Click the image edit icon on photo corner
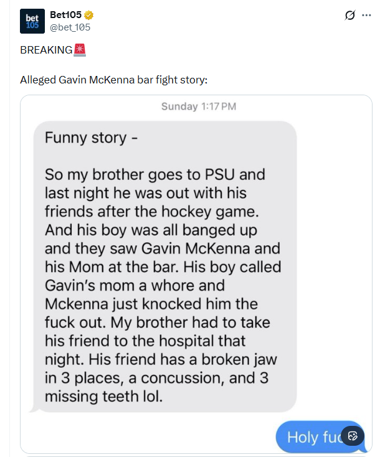380x457 pixels. coord(353,436)
